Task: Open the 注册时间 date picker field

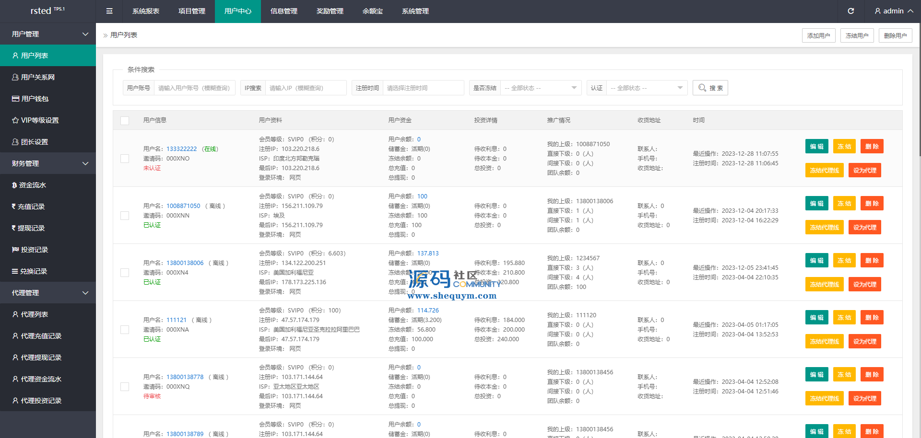Action: 423,88
